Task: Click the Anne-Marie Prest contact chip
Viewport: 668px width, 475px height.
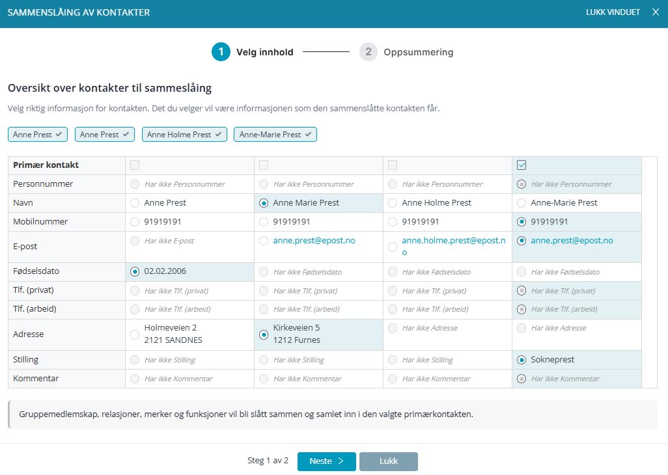Action: [275, 135]
